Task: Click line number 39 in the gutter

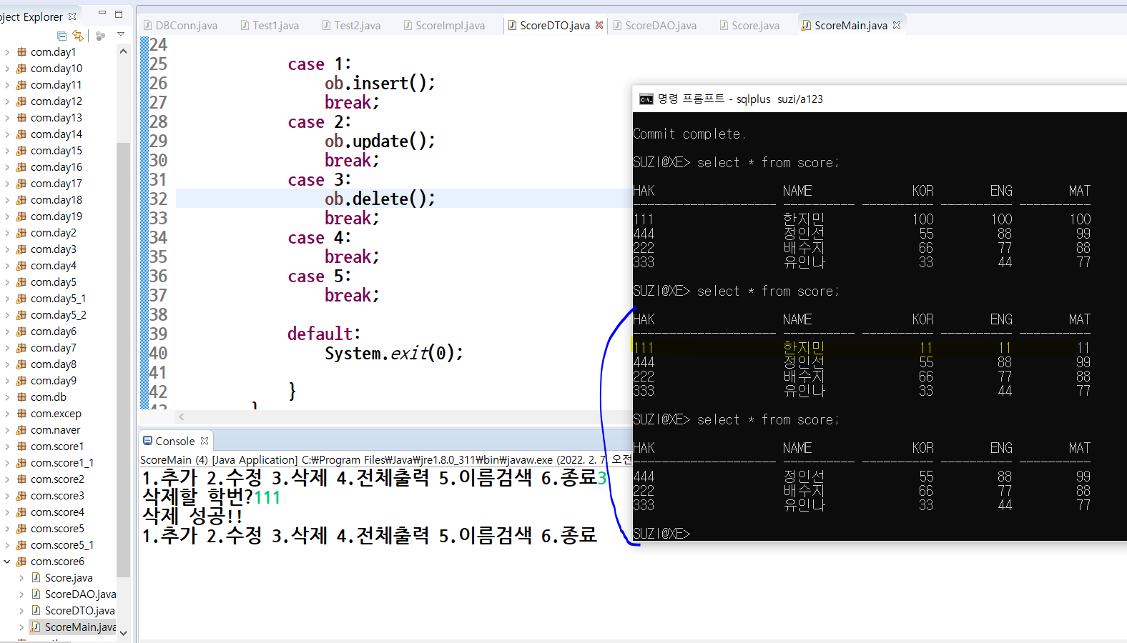Action: [x=158, y=334]
